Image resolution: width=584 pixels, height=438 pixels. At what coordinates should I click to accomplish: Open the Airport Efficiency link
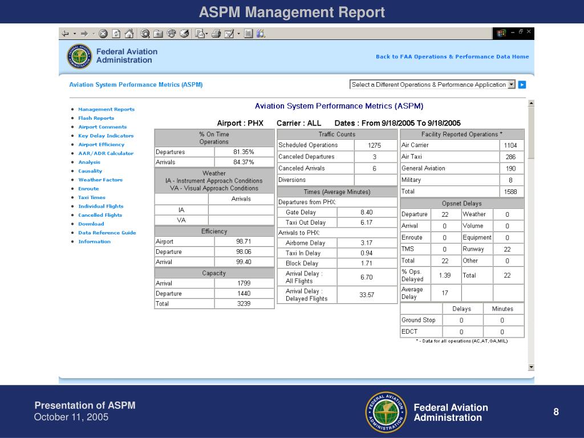click(102, 144)
